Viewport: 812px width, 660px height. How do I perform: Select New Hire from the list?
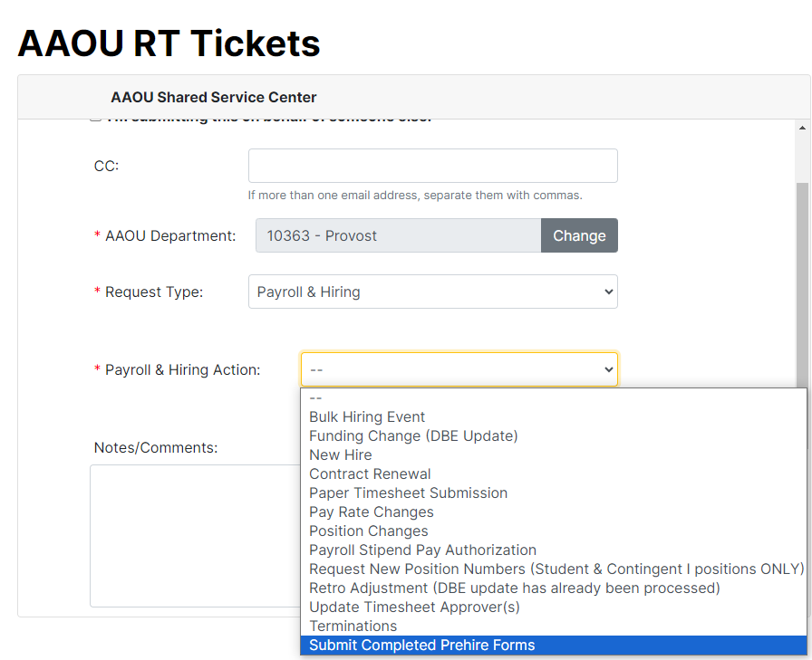341,454
